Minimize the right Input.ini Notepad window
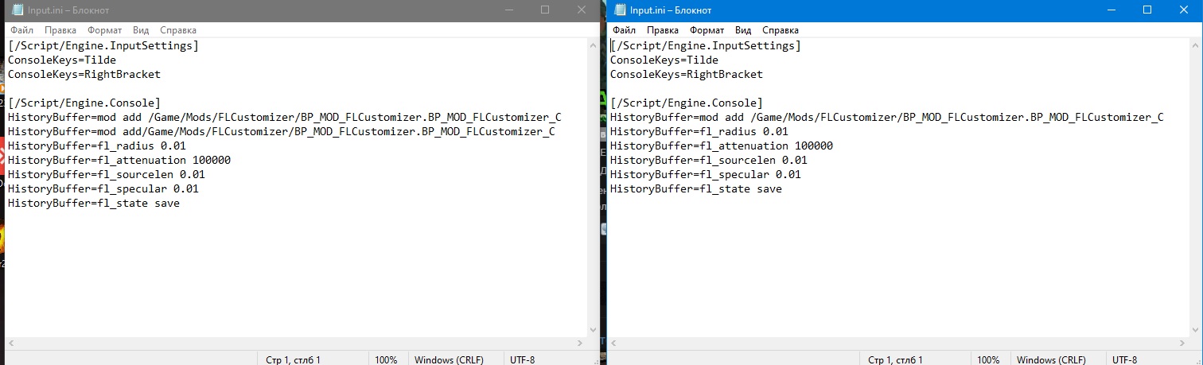1203x365 pixels. (x=1111, y=10)
